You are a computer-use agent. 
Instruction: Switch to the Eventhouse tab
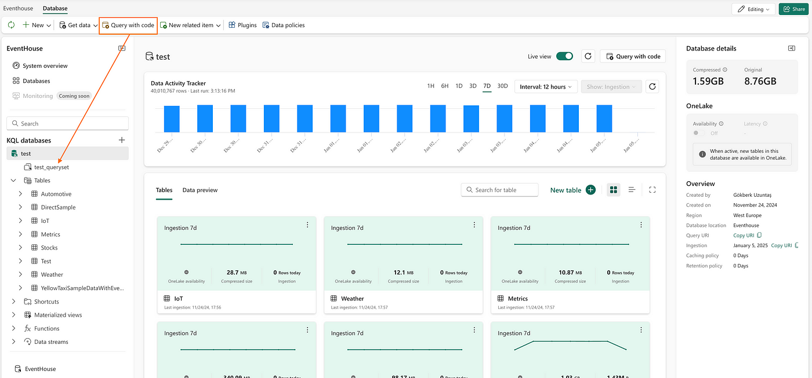[18, 9]
